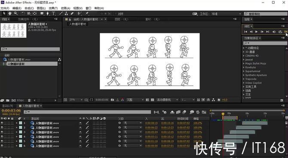The image size is (288, 158).
Task: Hide layer 2 with its eye icon
Action: (2, 128)
